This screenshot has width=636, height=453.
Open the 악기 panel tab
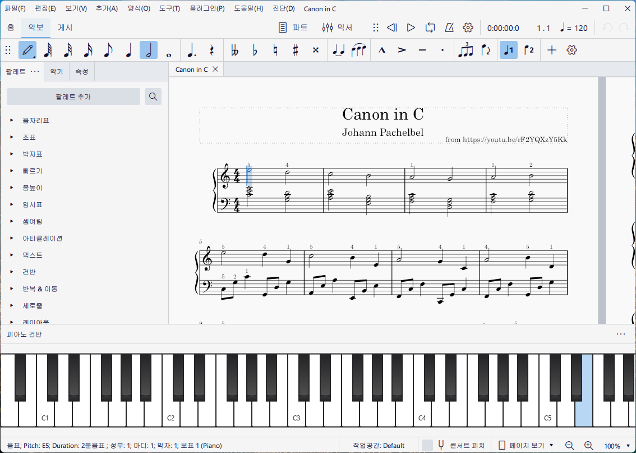coord(57,71)
